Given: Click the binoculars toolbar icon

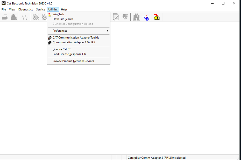Looking at the screenshot, I should click(136, 17).
